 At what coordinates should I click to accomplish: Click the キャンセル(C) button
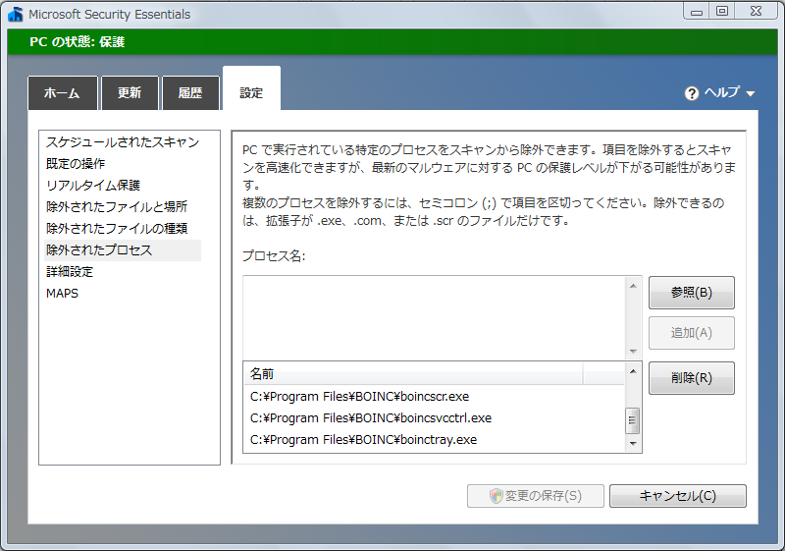678,496
